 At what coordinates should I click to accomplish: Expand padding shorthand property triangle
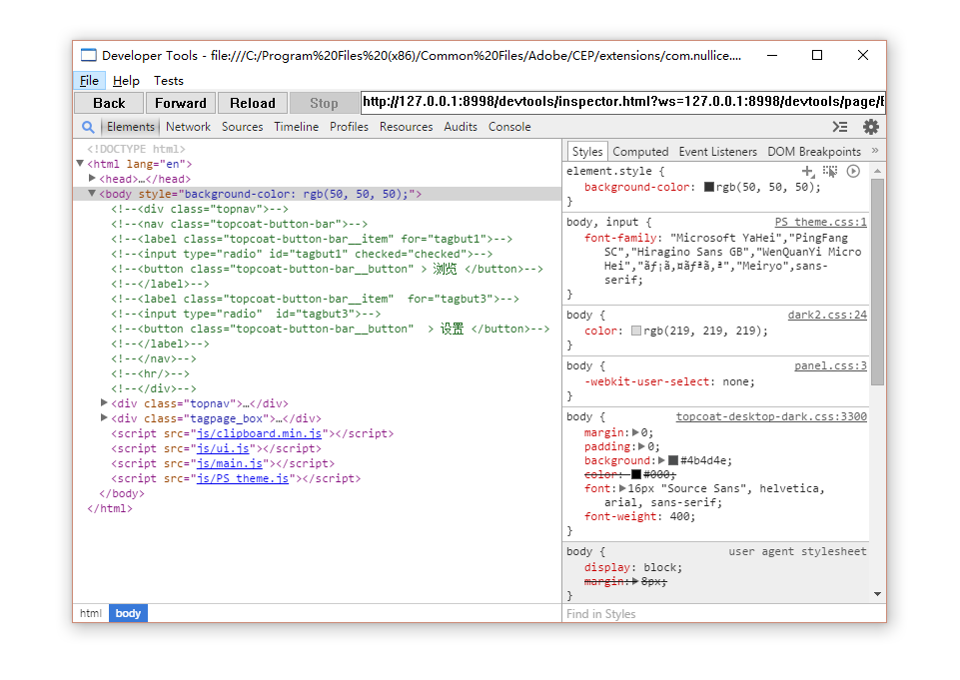[x=641, y=446]
